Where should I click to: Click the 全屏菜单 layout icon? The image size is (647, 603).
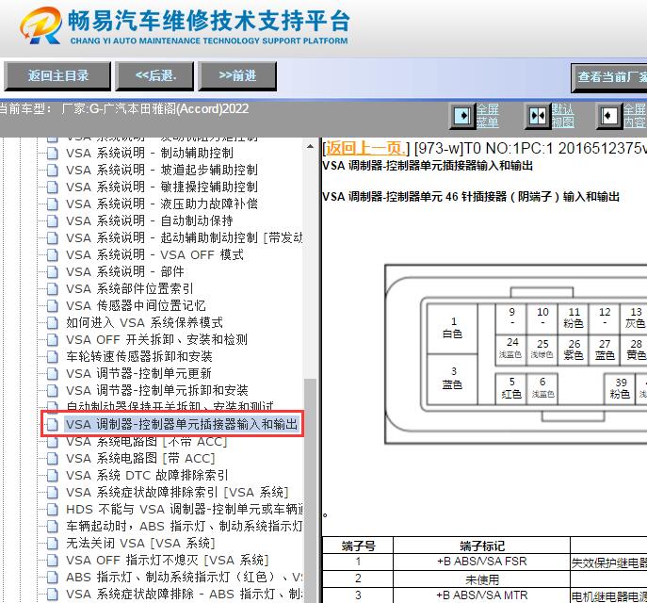pos(461,116)
